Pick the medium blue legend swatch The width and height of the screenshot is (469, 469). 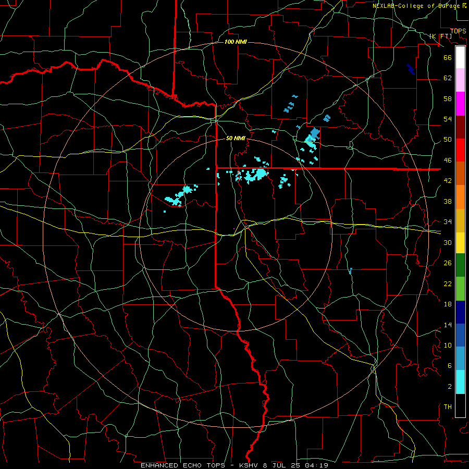[x=460, y=335]
